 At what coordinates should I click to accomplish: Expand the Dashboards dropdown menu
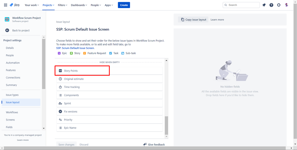point(79,5)
